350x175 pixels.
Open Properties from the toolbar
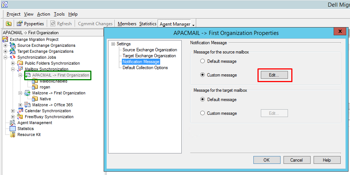tap(30, 23)
